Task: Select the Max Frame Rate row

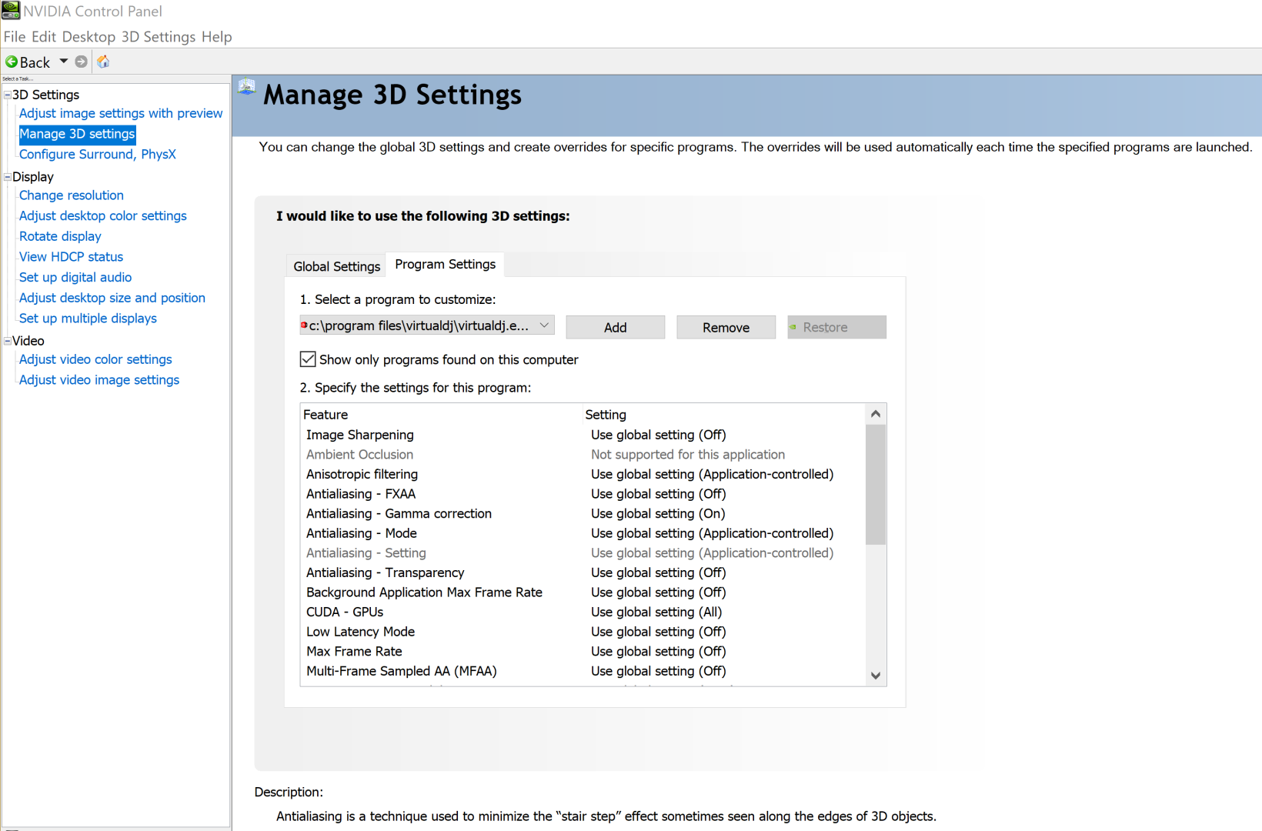Action: pyautogui.click(x=583, y=652)
